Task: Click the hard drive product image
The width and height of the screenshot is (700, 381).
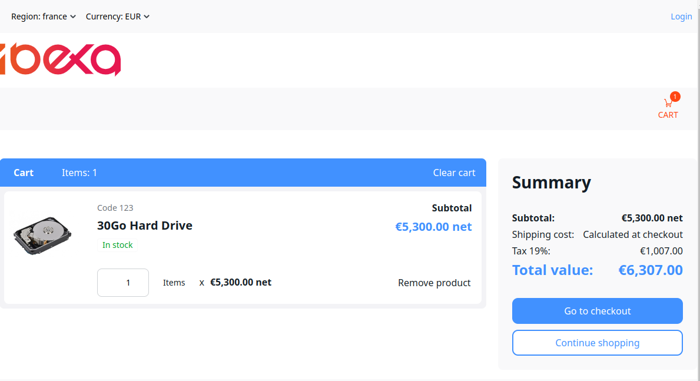Action: 42,236
